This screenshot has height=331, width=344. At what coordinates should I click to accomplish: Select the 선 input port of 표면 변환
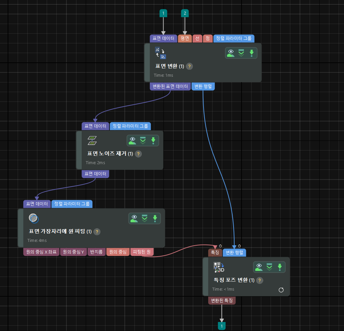(198, 38)
